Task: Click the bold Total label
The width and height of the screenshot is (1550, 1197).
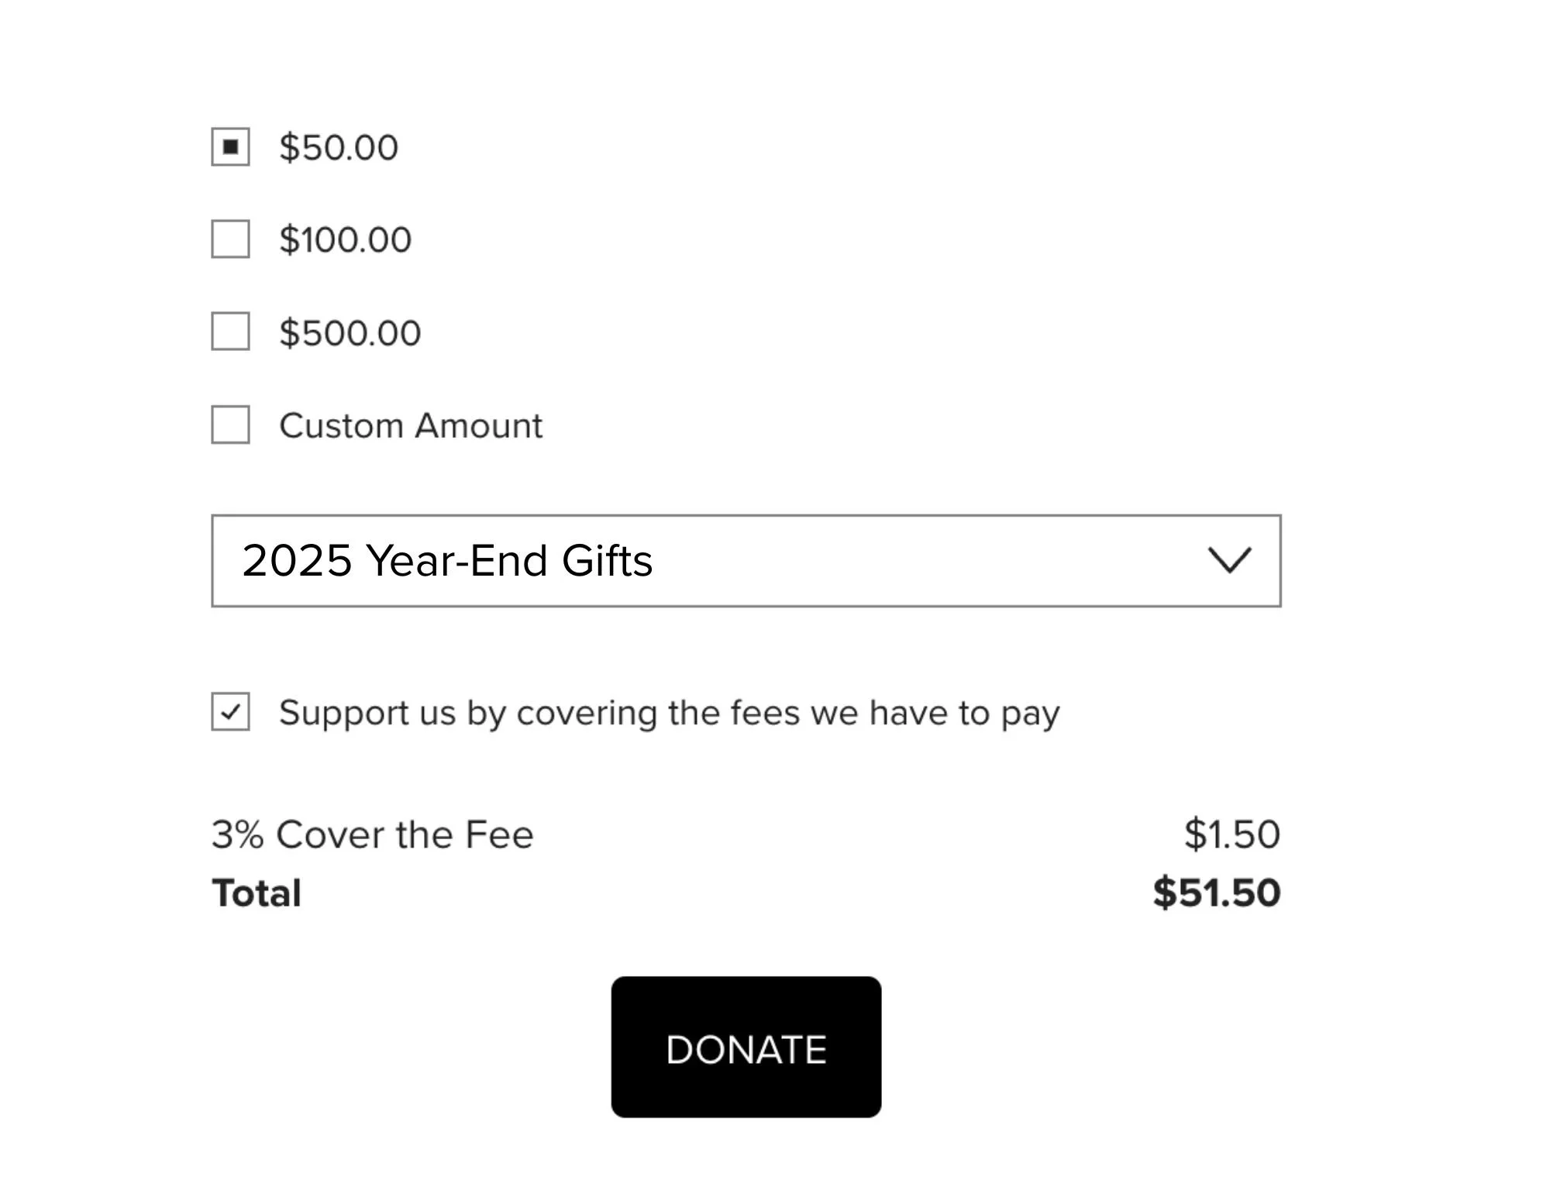Action: click(x=257, y=893)
